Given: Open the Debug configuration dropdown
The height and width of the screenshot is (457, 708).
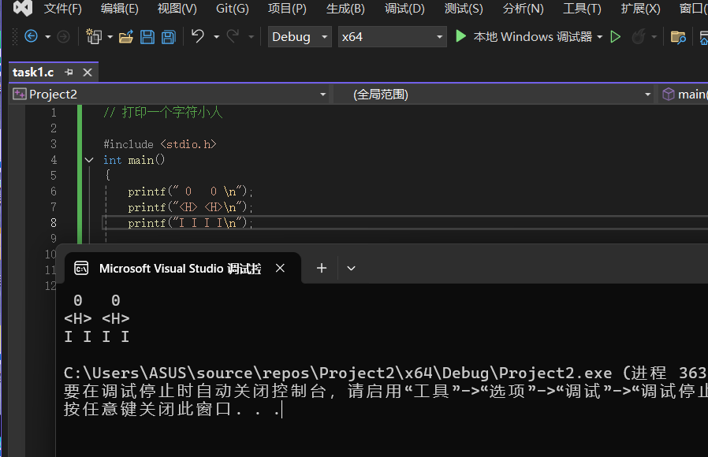Looking at the screenshot, I should [300, 37].
